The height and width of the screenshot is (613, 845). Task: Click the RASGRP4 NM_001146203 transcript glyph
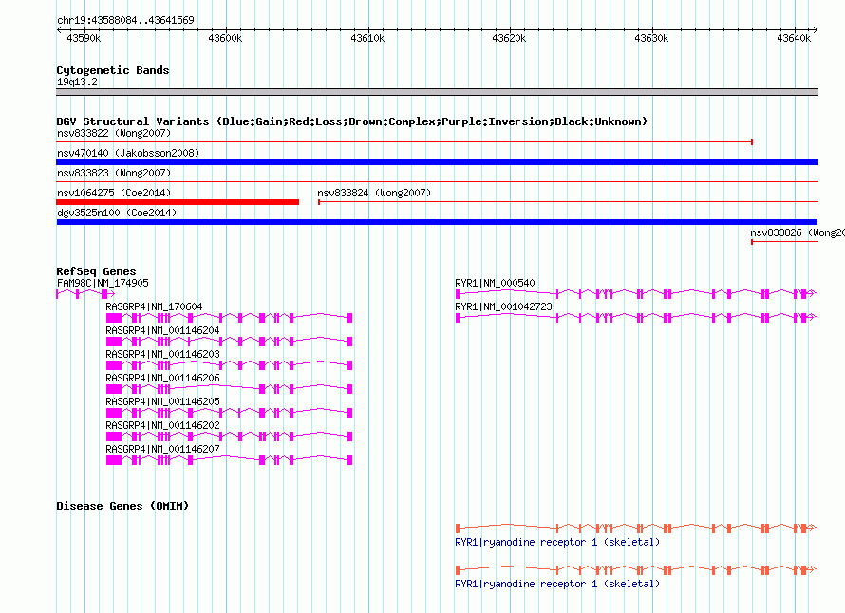(x=229, y=365)
